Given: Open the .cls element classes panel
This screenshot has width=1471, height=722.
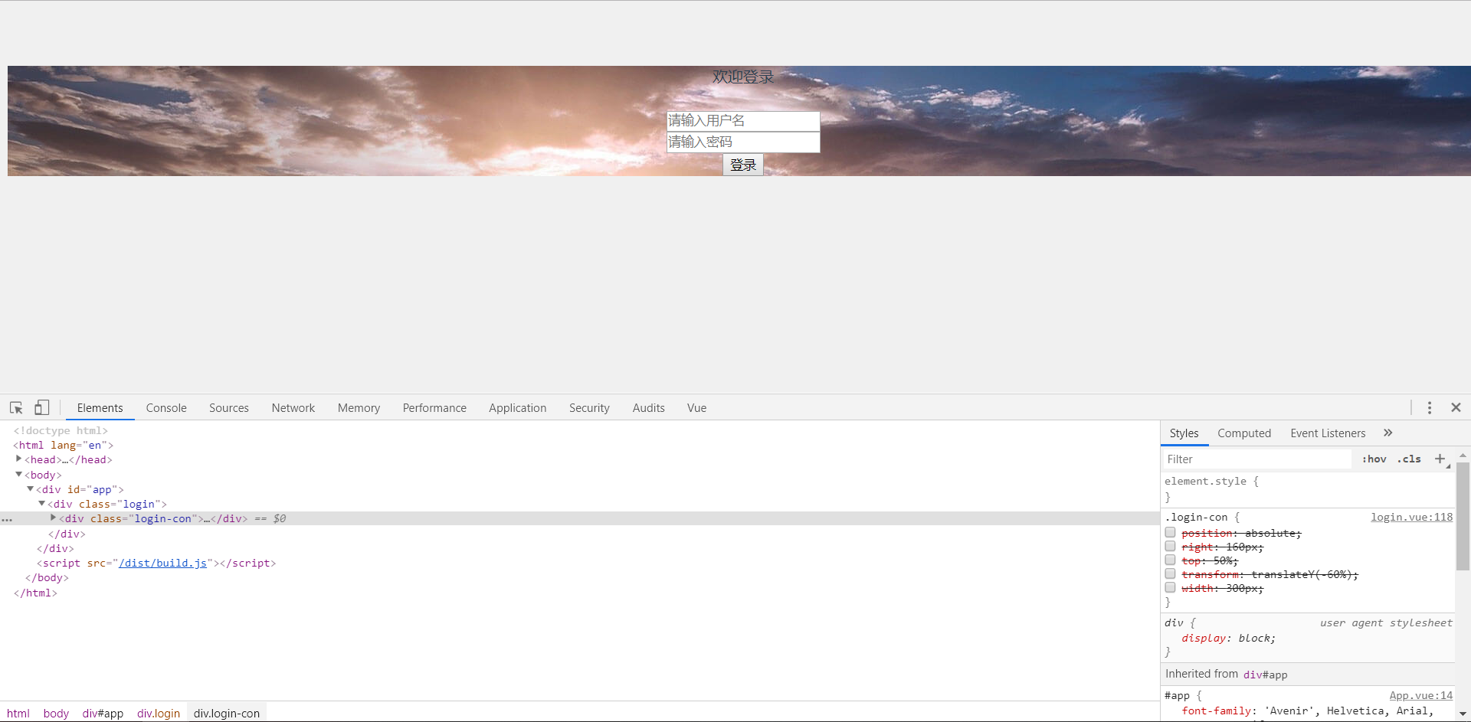Looking at the screenshot, I should point(1409,459).
